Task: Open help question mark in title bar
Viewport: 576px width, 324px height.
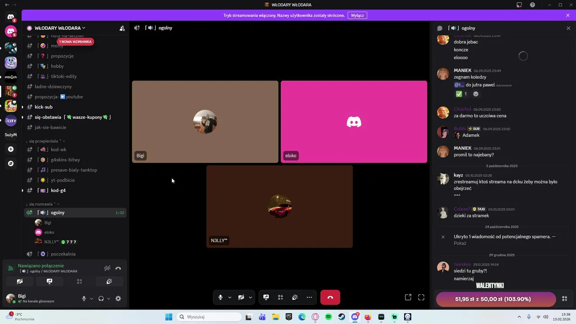Action: pyautogui.click(x=532, y=5)
